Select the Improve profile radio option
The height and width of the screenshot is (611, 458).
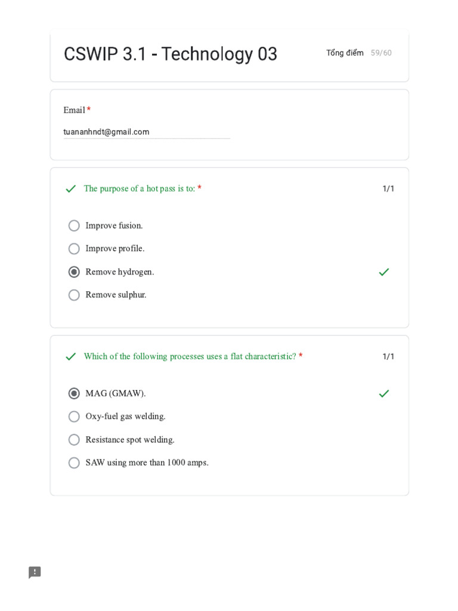pos(74,249)
